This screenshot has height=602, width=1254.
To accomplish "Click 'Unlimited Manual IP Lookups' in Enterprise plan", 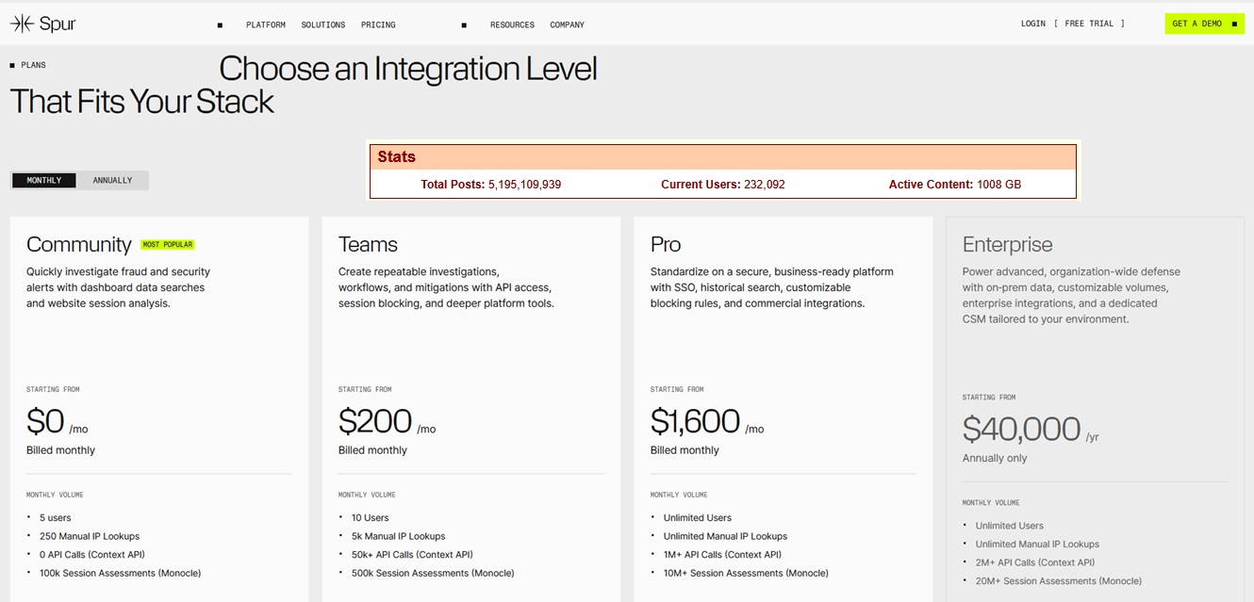I will [1037, 545].
